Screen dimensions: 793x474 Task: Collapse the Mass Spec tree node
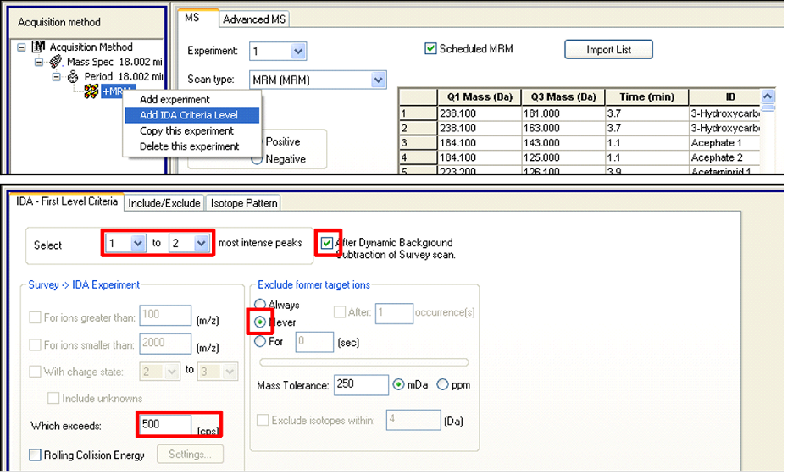[39, 62]
